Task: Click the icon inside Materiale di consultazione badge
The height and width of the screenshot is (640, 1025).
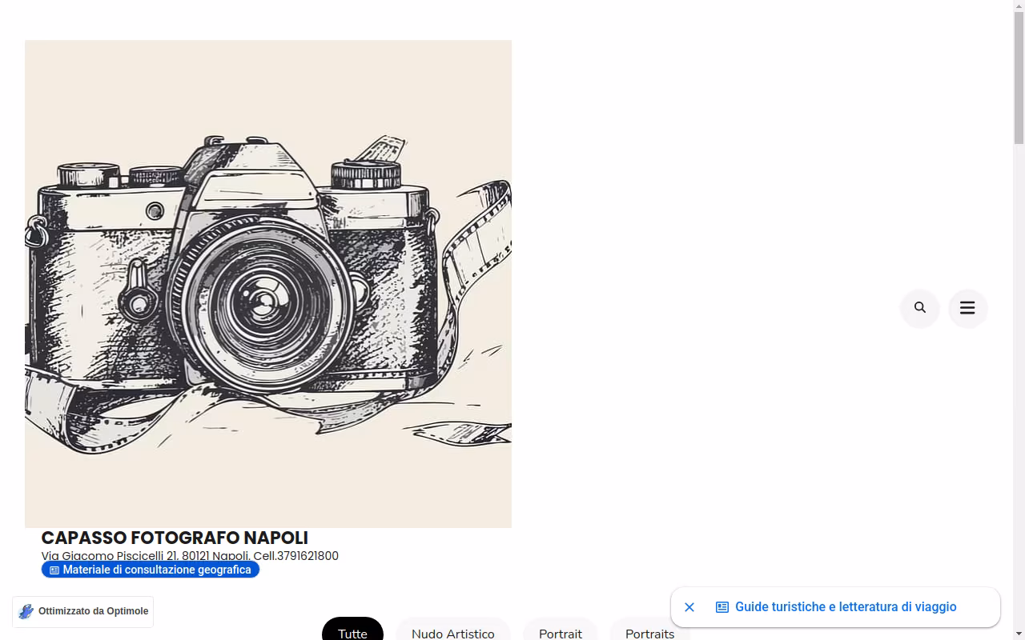Action: pos(54,570)
